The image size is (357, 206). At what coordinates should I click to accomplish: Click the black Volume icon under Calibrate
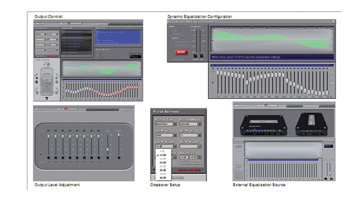click(195, 56)
